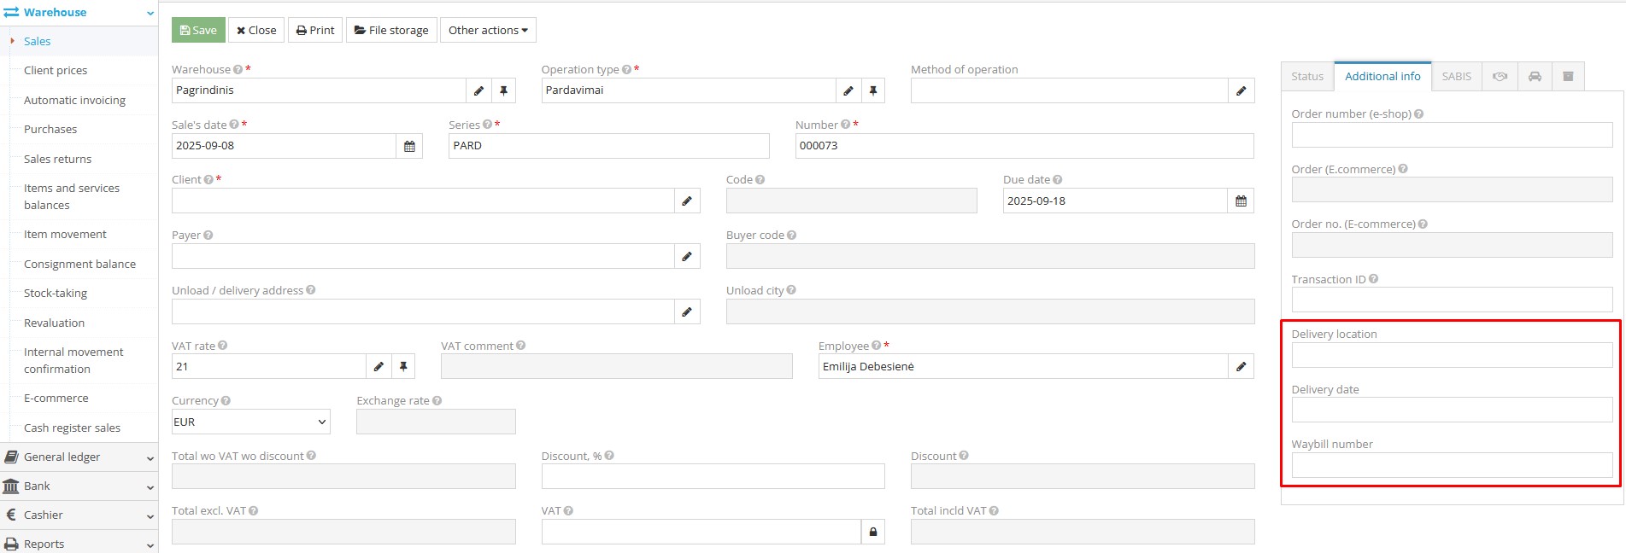
Task: Switch to the SABIS tab
Action: [1456, 77]
